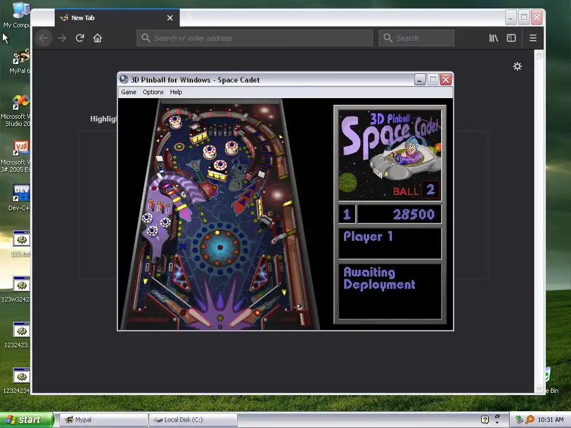571x428 pixels.
Task: Open the Game menu in 3D Pinball
Action: click(x=129, y=92)
